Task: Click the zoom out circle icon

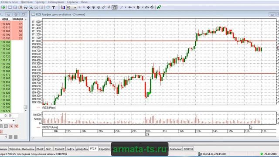Action: [x=99, y=7]
